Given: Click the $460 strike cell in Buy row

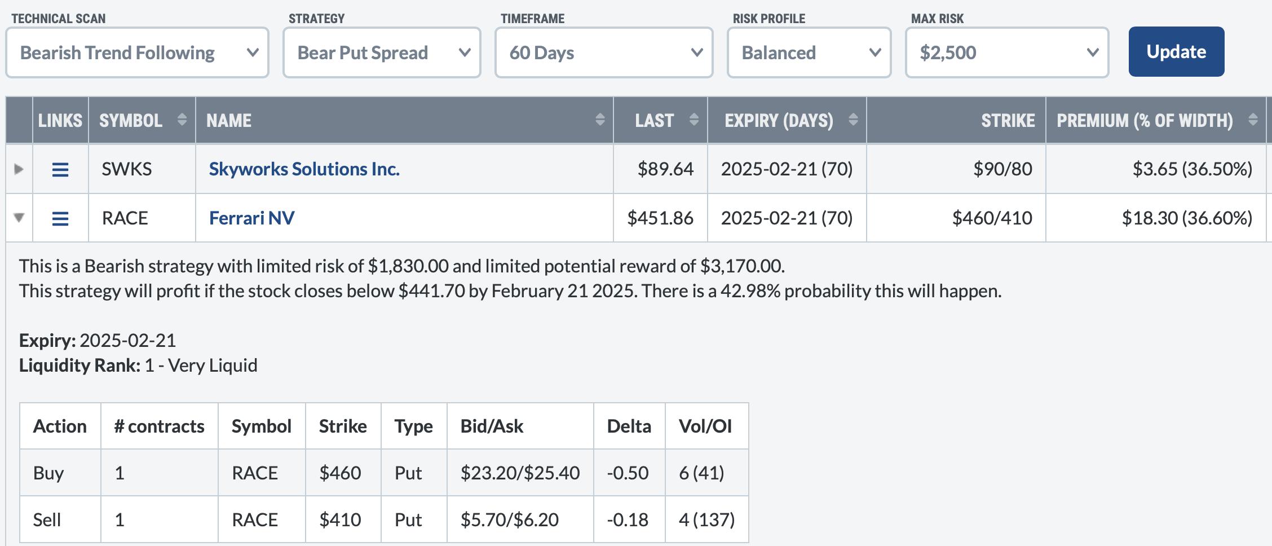Looking at the screenshot, I should pos(340,473).
